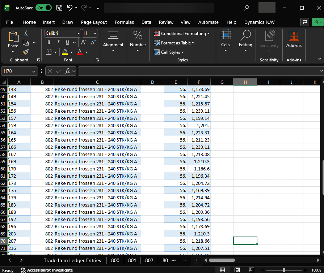The height and width of the screenshot is (273, 324).
Task: Open the Add-ins button
Action: pyautogui.click(x=294, y=39)
